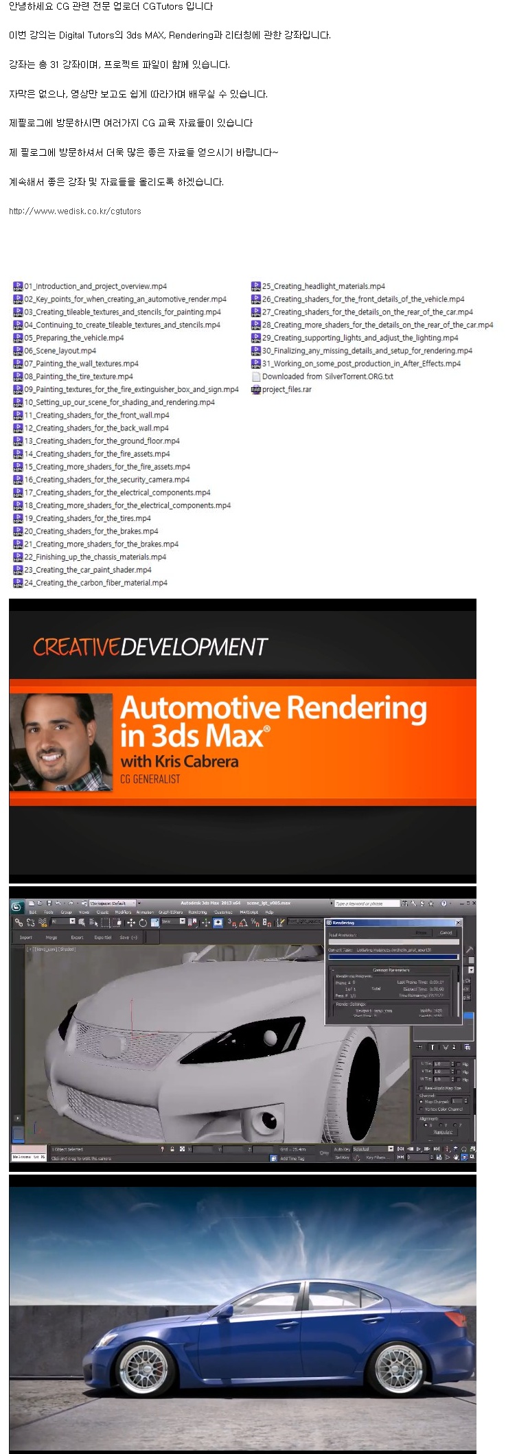Open the wedisk.co.kr/cgtutors link
The height and width of the screenshot is (1454, 506).
(75, 211)
